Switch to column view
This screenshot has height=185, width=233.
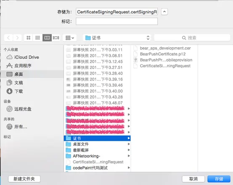click(47, 38)
